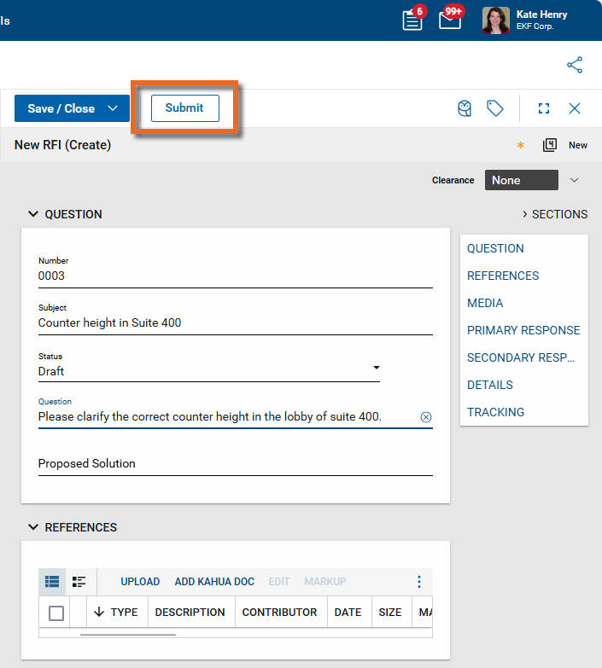Open the References more options menu
The height and width of the screenshot is (668, 602).
point(418,582)
